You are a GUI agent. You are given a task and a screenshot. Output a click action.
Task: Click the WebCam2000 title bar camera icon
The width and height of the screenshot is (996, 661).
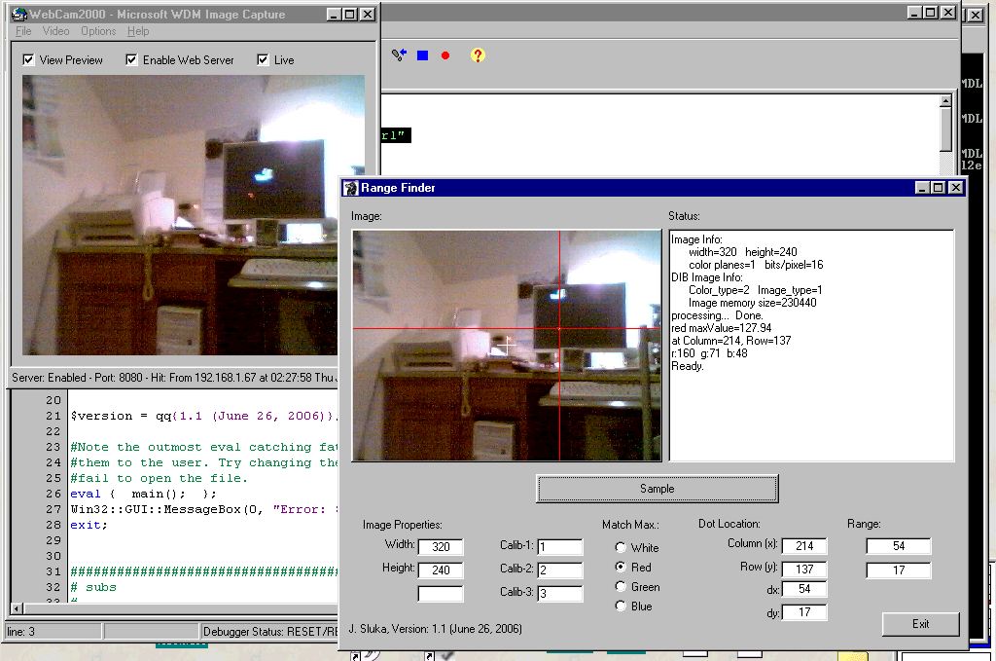click(18, 15)
